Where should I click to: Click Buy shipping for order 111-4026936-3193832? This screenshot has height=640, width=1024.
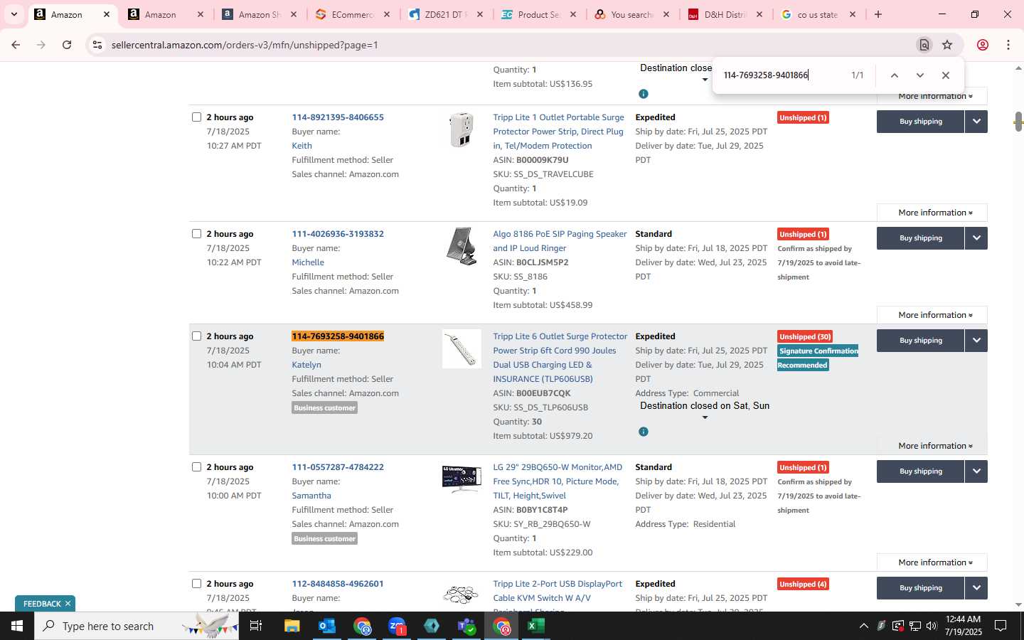coord(920,238)
